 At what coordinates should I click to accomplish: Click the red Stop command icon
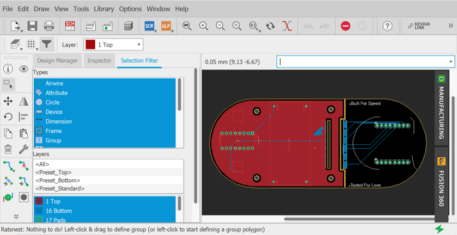pyautogui.click(x=345, y=26)
